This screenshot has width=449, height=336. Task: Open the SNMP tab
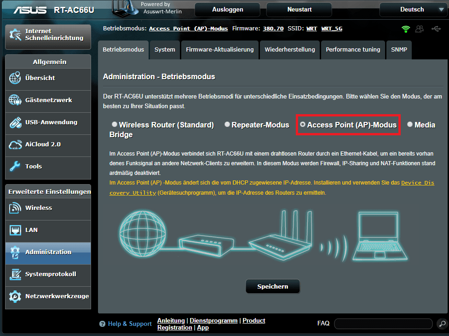coord(399,50)
